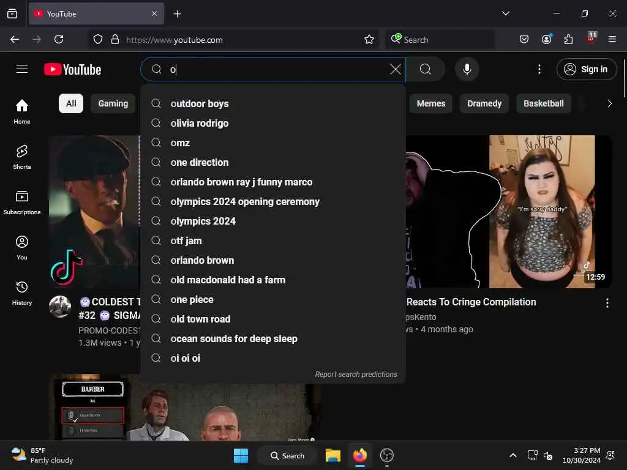Clear the search box with the X
The width and height of the screenshot is (627, 470).
[395, 69]
